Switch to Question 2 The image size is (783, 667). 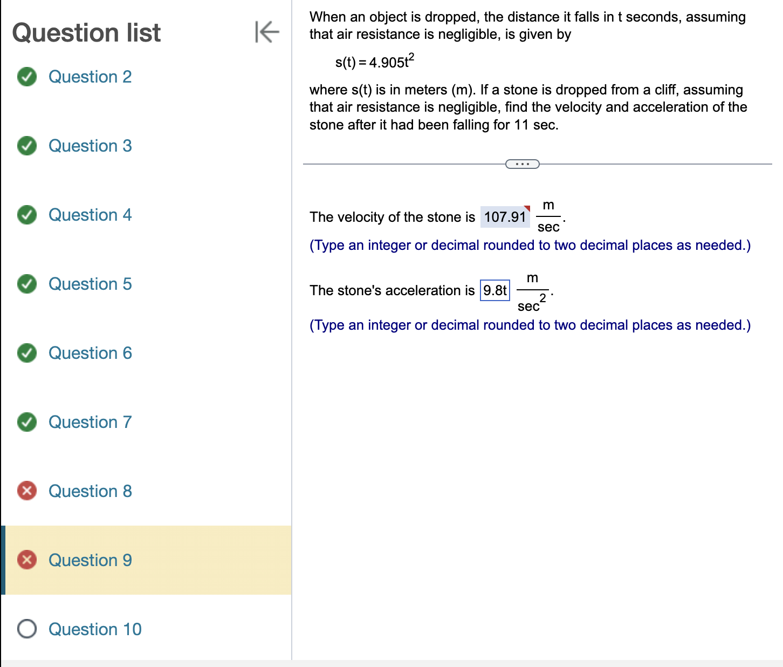pos(90,77)
